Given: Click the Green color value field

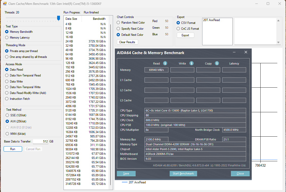Looking at the screenshot, I should [167, 28].
